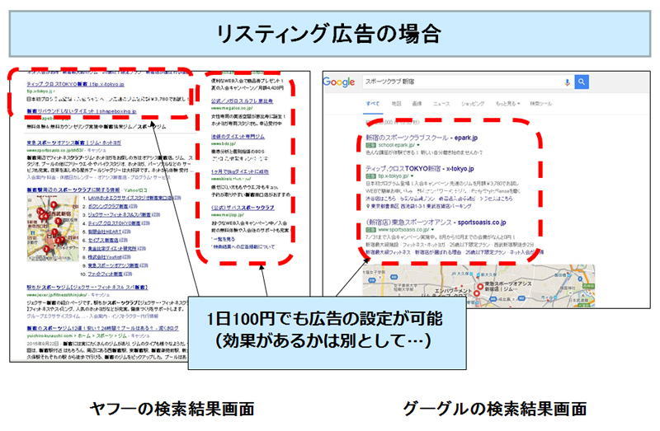Open list item 7 ダイエット研究所
660x431 pixels.
(112, 249)
